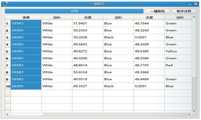Select row header 10
Viewport: 201px width, 120px height.
pyautogui.click(x=8, y=86)
